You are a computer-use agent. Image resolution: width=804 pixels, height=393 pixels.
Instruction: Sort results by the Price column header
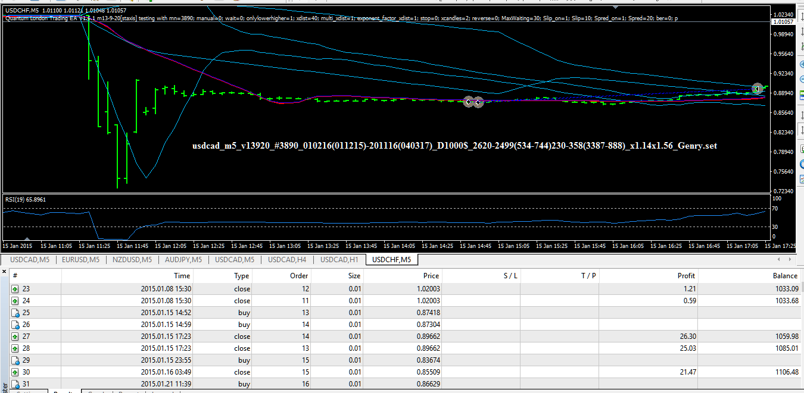403,275
